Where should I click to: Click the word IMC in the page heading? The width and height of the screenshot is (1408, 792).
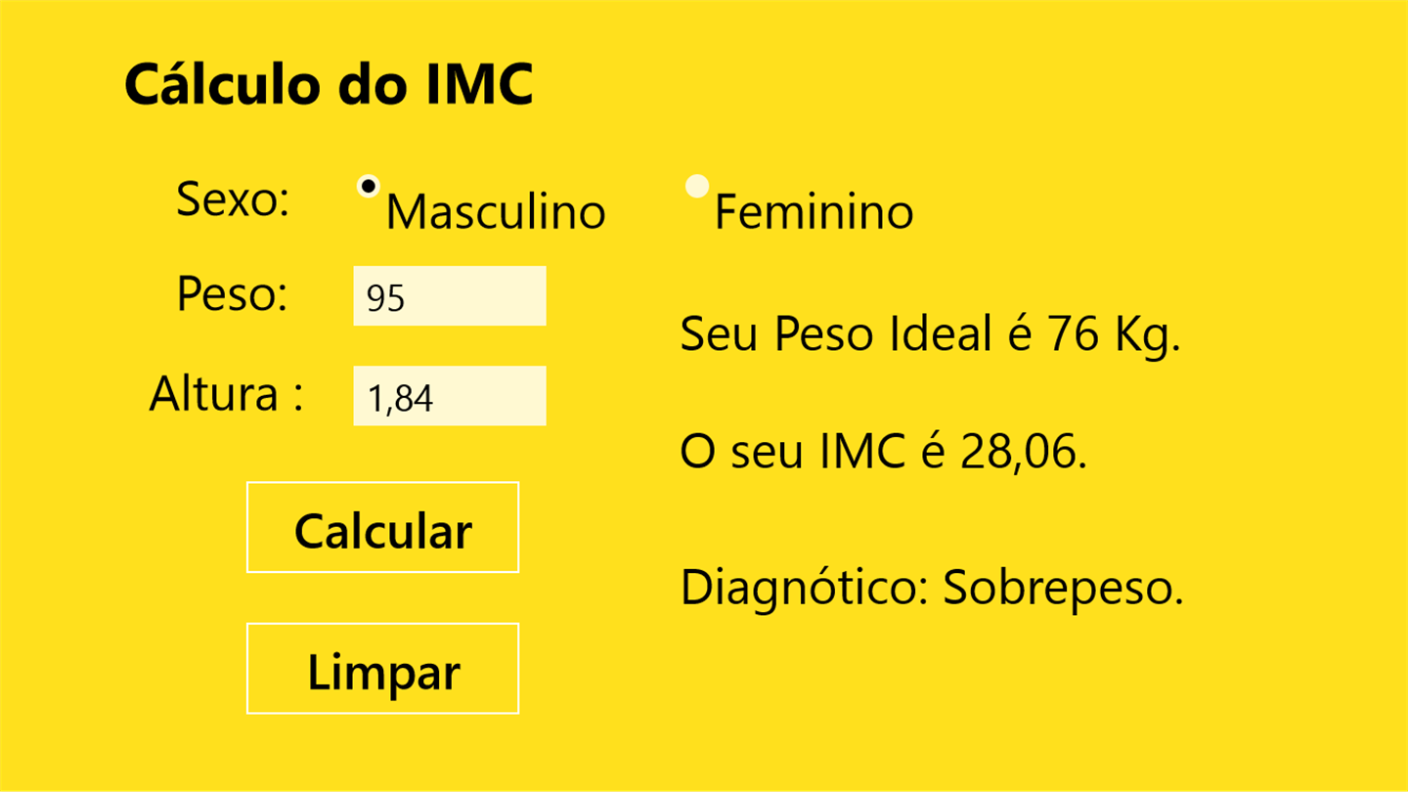click(x=479, y=84)
